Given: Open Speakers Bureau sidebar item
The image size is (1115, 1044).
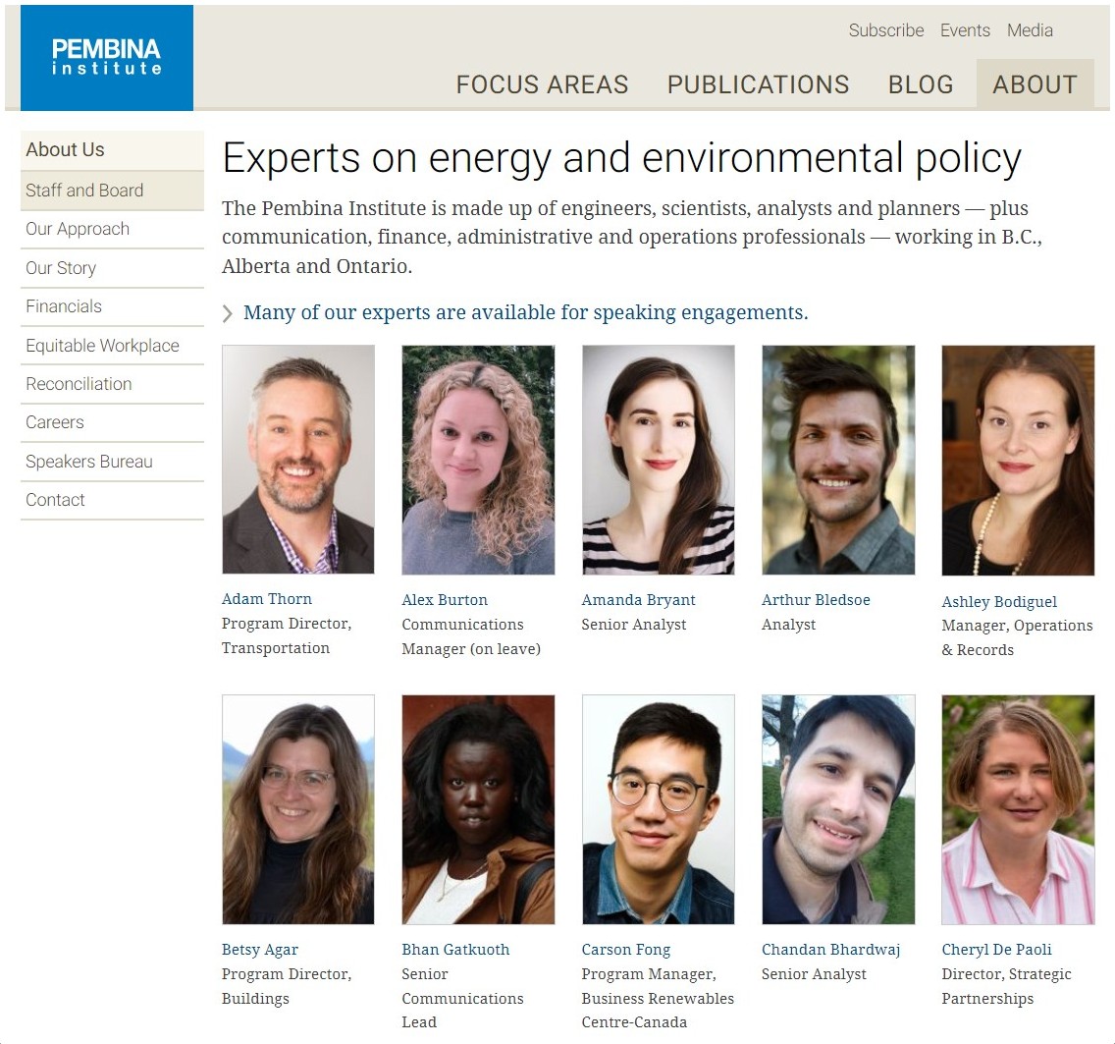Looking at the screenshot, I should pyautogui.click(x=89, y=462).
